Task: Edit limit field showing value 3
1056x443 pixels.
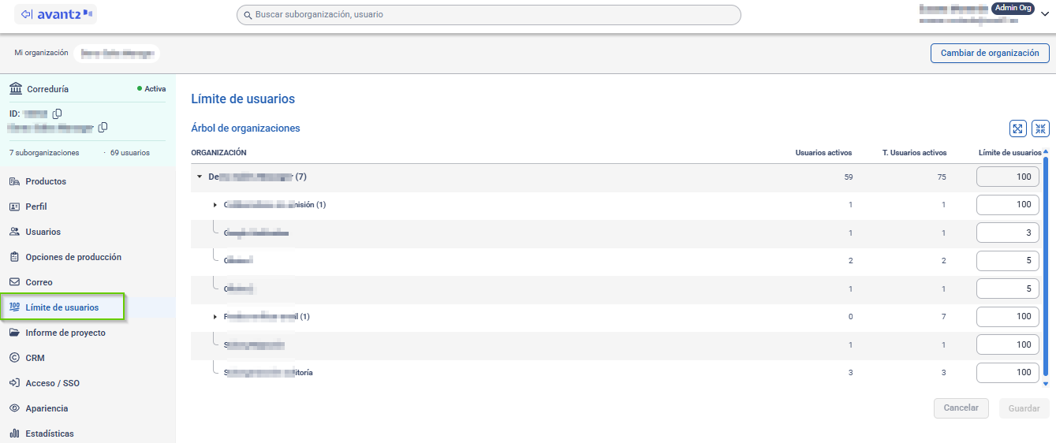Action: click(x=1008, y=233)
